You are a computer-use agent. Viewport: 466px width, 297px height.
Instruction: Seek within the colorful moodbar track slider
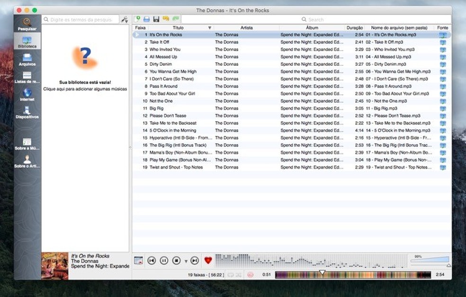click(x=353, y=275)
